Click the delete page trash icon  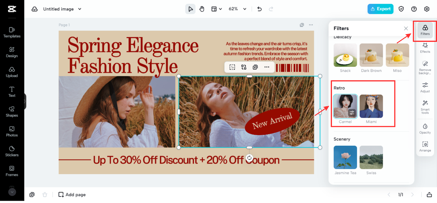tap(45, 194)
